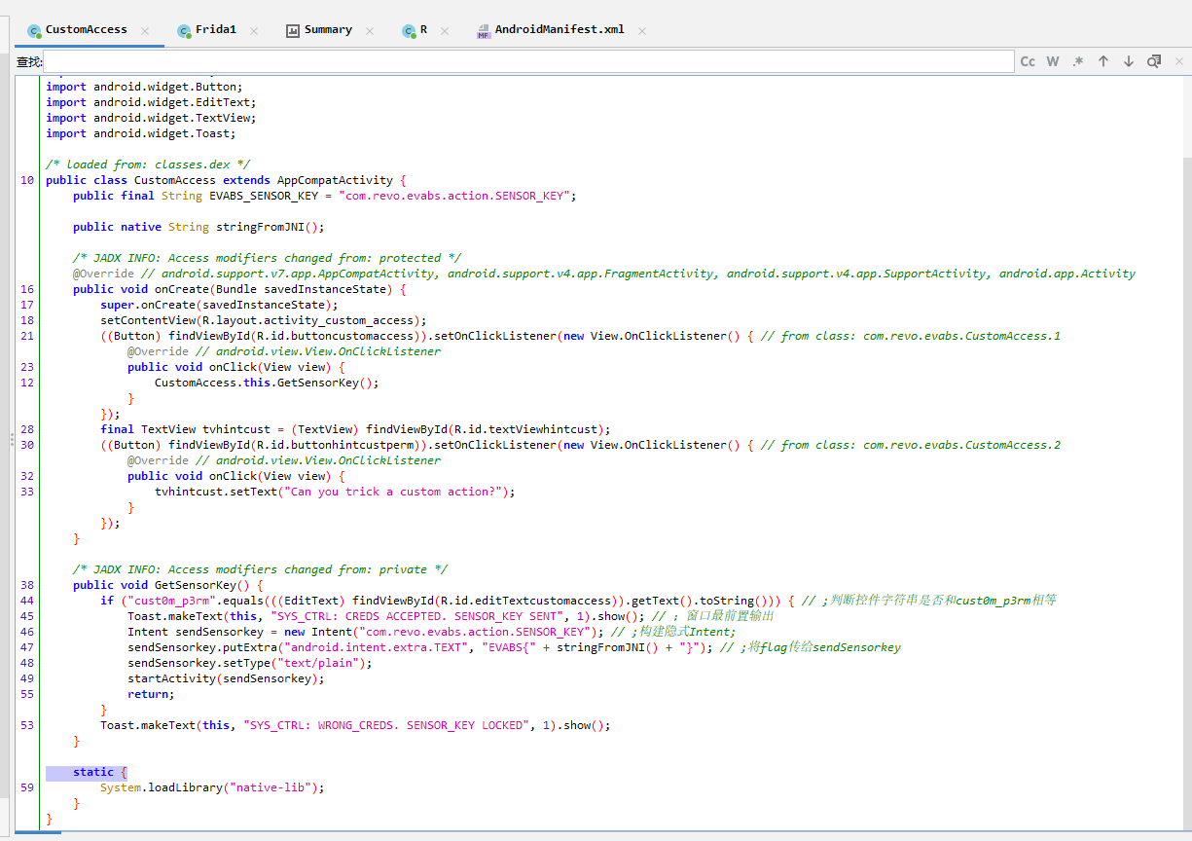
Task: Open the Frida1 tab
Action: coord(215,30)
